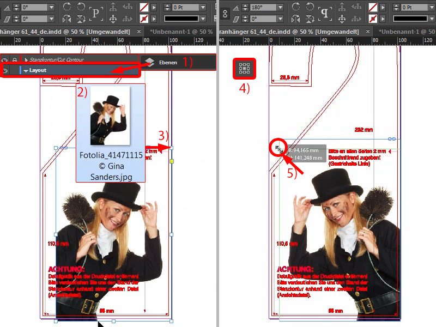Screen dimensions: 436x327
Task: Expand the Stanzkontur/Cut Contour layer
Action: (26, 59)
